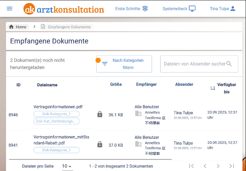Image resolution: width=246 pixels, height=171 pixels.
Task: Sort by Verfügbar bis column arrow
Action: coord(212,88)
